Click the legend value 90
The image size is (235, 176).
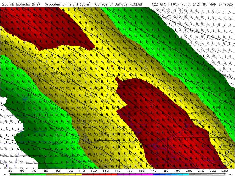[58, 171]
